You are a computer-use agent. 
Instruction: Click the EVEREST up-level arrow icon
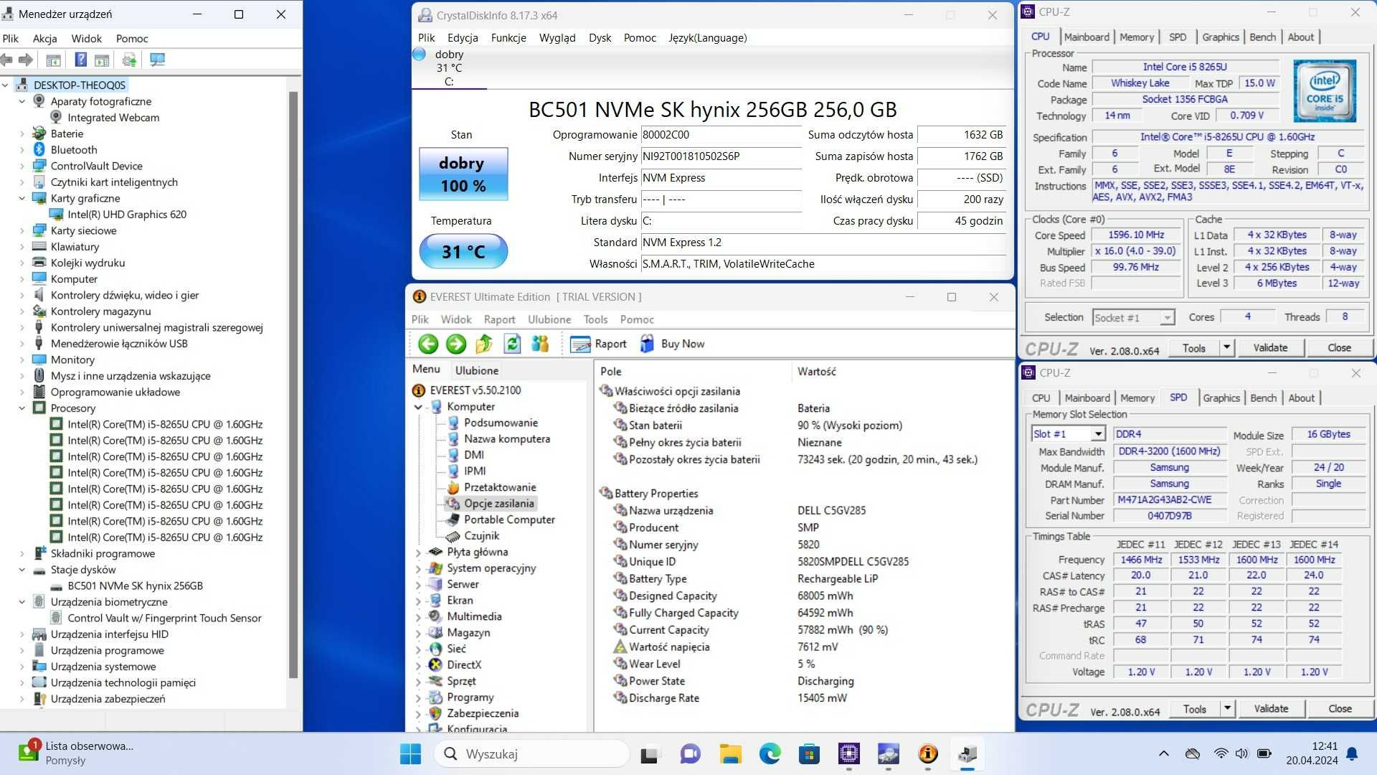pos(484,344)
